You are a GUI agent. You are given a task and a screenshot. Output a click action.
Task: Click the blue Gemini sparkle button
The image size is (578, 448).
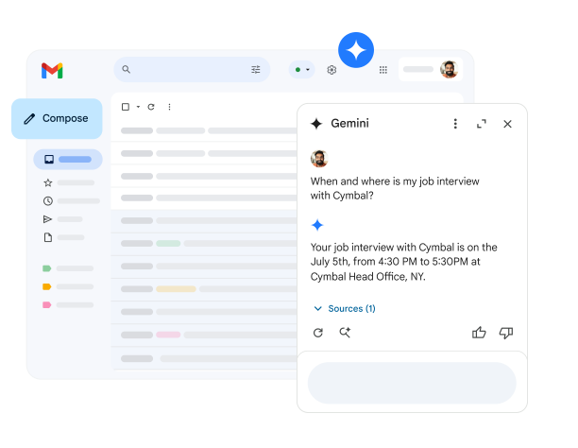(356, 50)
